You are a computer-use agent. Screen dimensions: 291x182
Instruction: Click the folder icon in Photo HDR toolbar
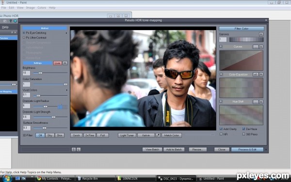(5, 21)
